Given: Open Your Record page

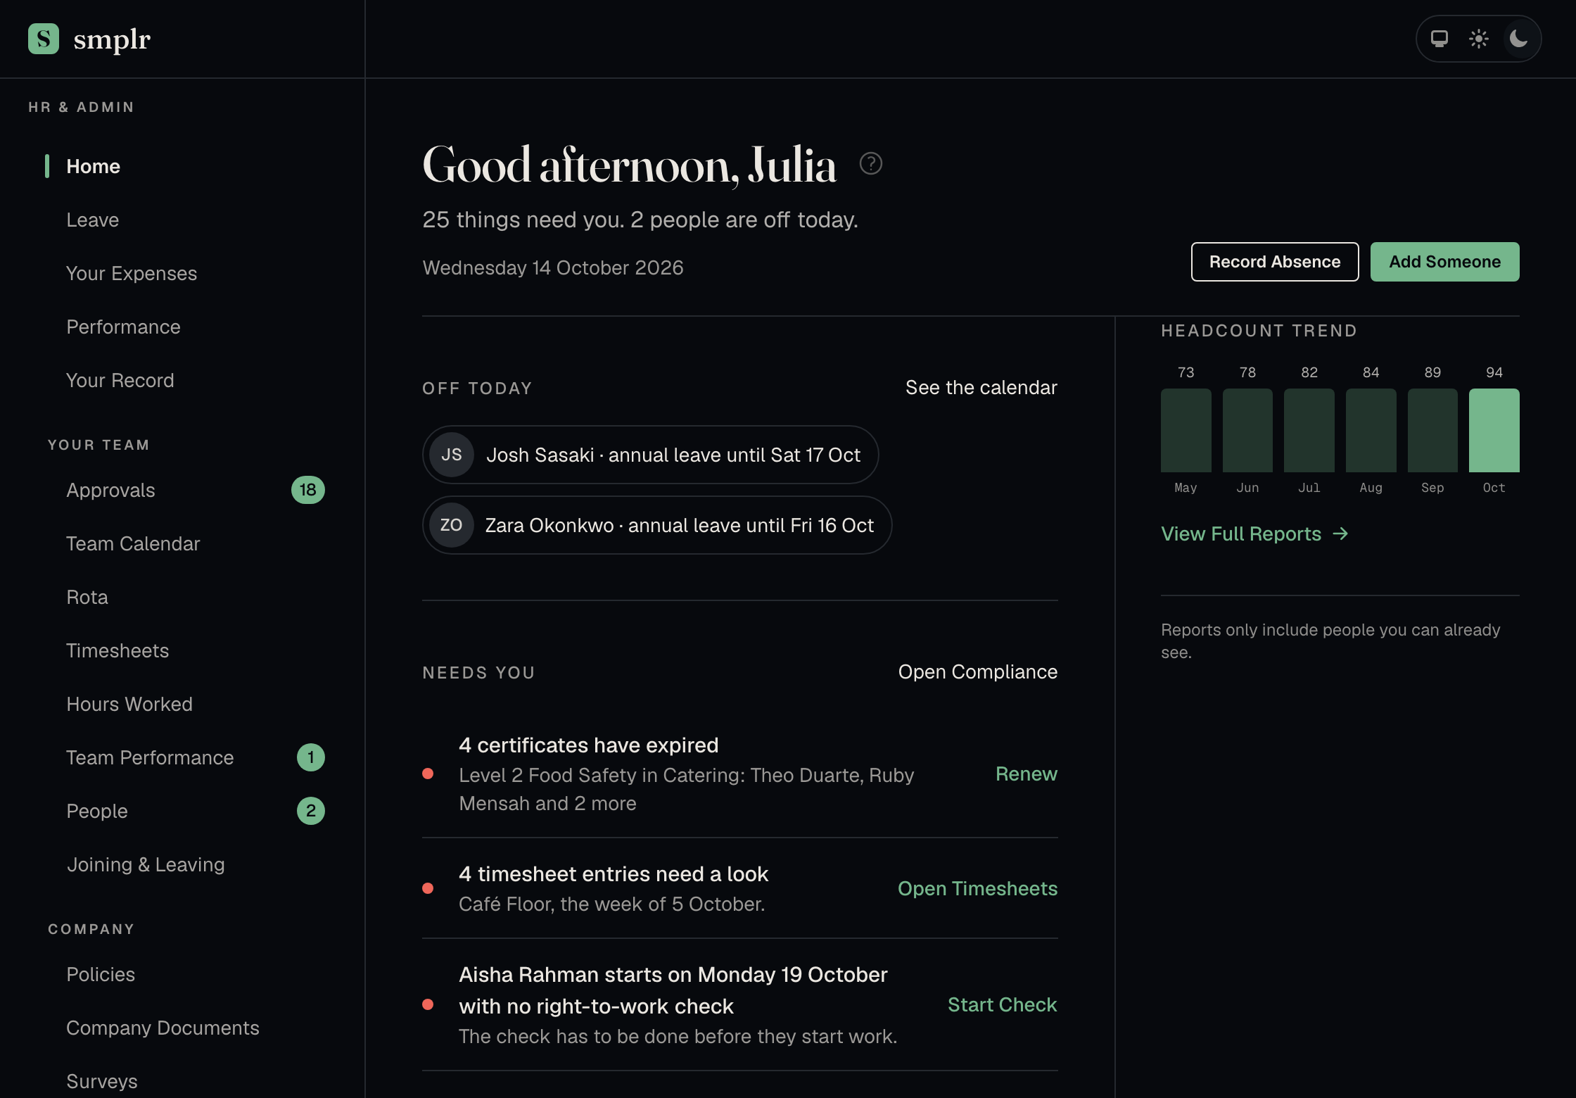Looking at the screenshot, I should point(120,380).
